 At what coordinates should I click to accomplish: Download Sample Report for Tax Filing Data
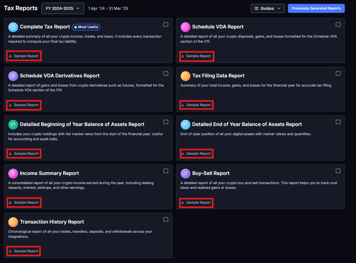[196, 105]
